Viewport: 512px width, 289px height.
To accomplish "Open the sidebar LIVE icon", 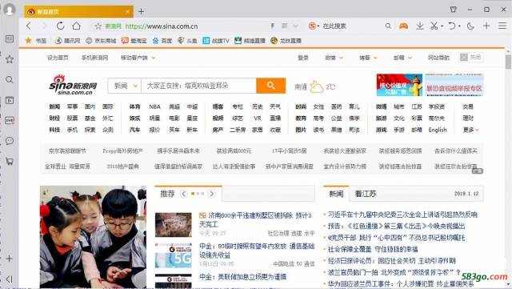I will point(10,120).
